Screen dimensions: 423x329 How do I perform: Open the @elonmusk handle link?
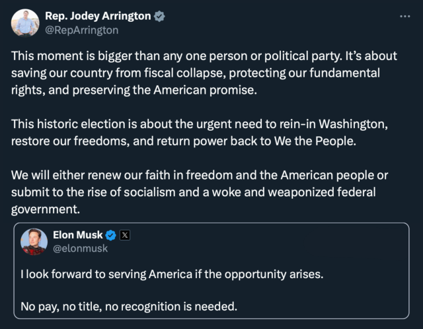click(x=80, y=248)
